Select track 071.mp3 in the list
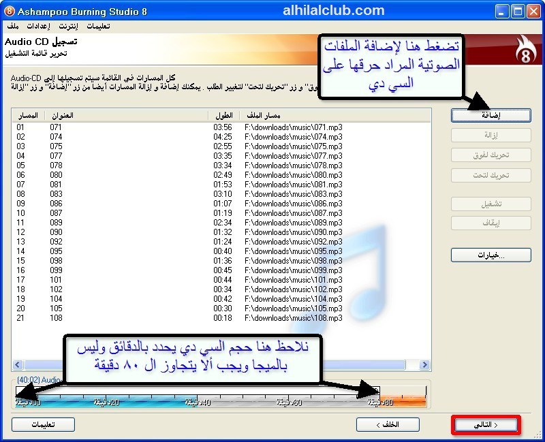Viewport: 545px width, 442px height. 136,127
